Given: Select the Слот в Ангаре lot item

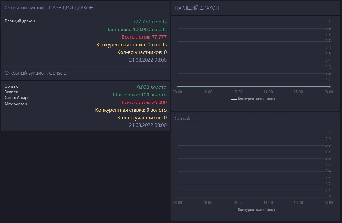Looking at the screenshot, I should coord(17,98).
